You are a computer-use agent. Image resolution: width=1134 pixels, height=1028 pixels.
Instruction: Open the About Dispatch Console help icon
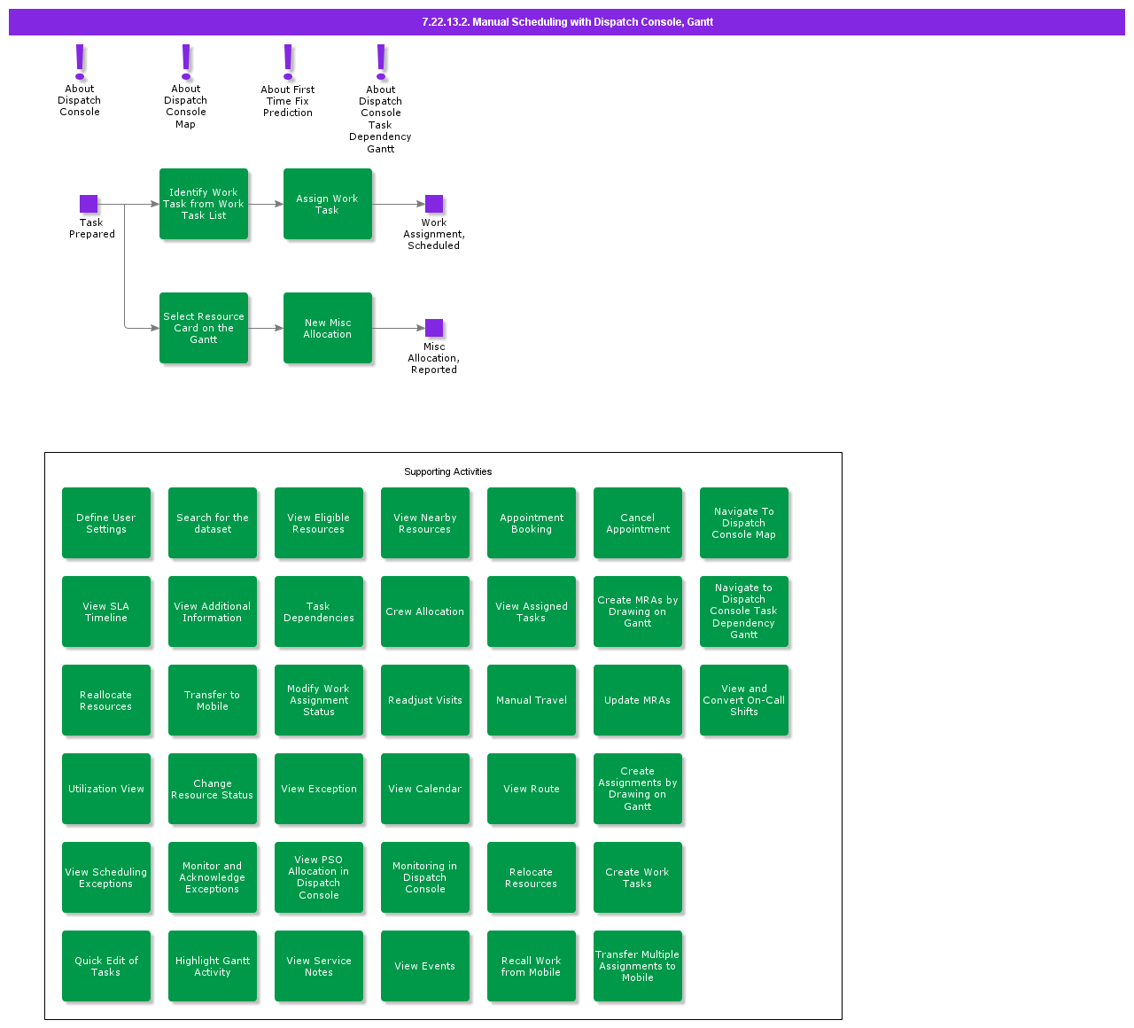pyautogui.click(x=79, y=60)
